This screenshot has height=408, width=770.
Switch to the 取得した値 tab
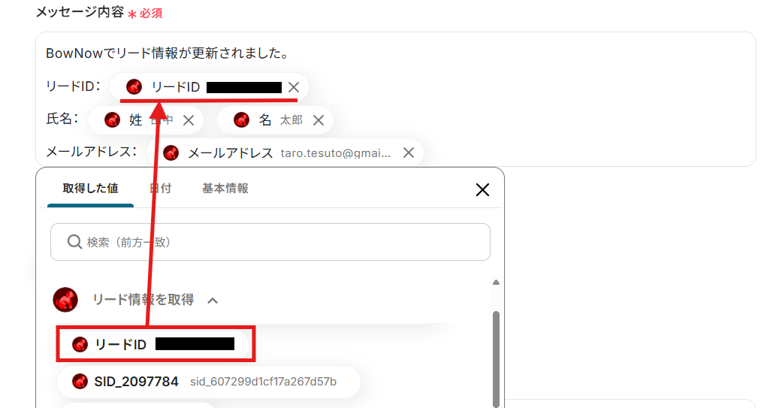click(90, 189)
